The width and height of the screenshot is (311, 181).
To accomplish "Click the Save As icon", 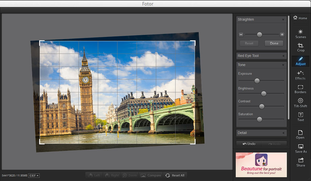I will 301,148.
